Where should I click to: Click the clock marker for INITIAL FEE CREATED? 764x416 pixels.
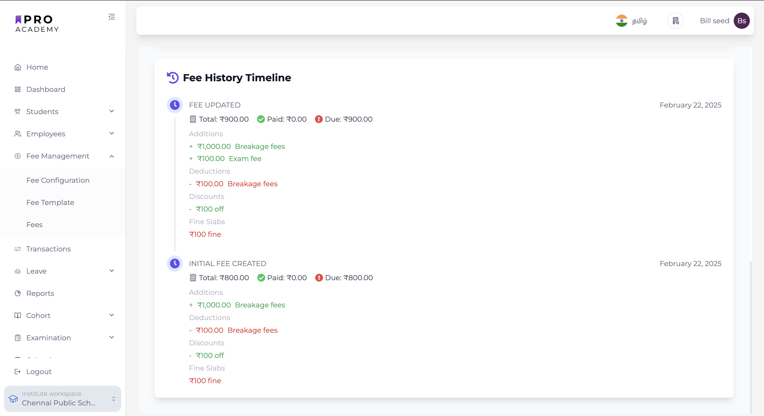point(175,263)
